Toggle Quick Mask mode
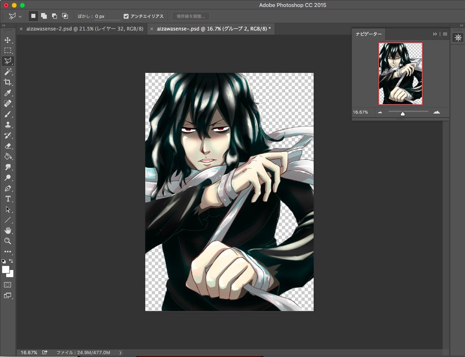The width and height of the screenshot is (465, 357). [x=8, y=285]
